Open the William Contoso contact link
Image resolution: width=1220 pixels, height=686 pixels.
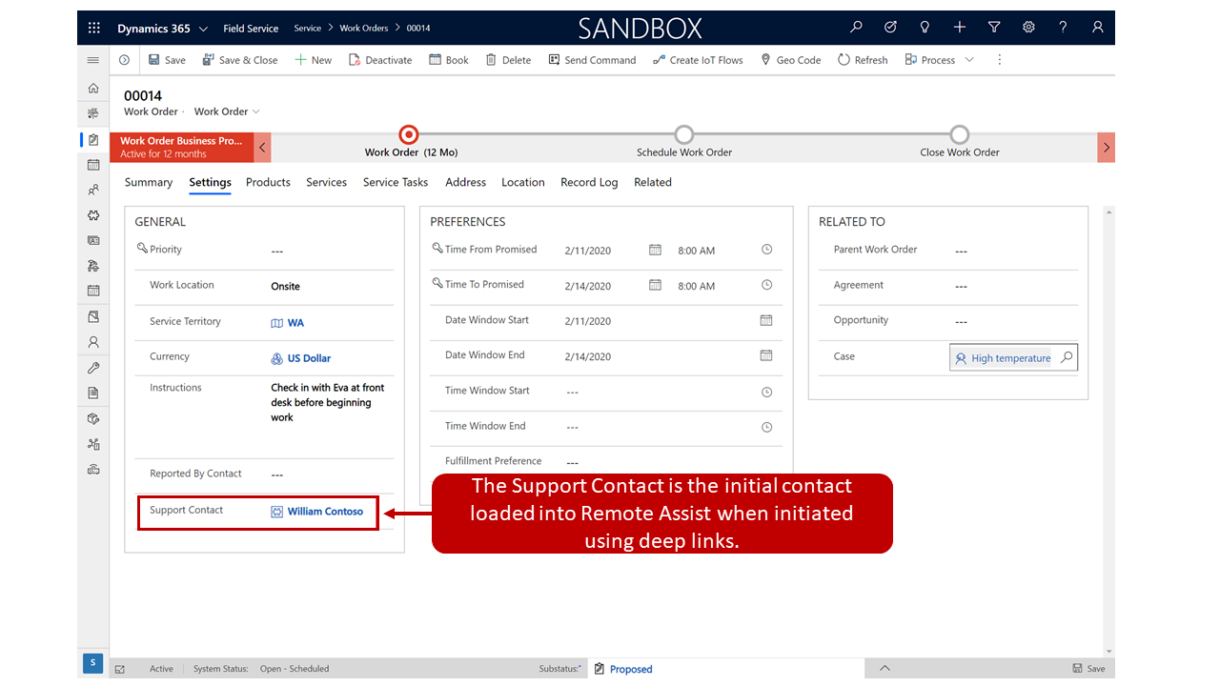[x=325, y=512]
